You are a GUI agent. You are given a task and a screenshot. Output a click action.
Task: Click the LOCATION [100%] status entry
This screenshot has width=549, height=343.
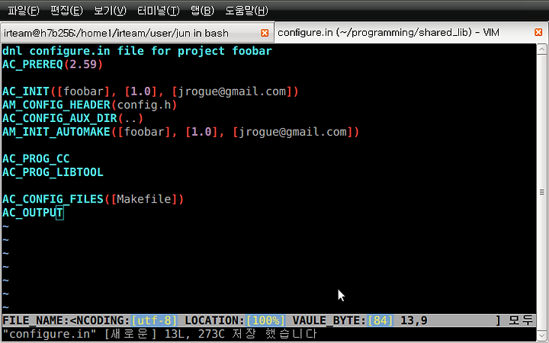click(x=235, y=321)
